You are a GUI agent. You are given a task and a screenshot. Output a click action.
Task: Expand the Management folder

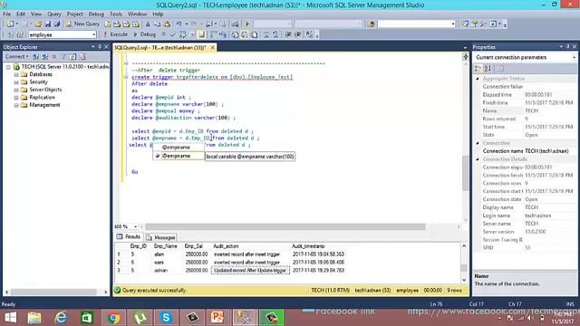[x=16, y=105]
